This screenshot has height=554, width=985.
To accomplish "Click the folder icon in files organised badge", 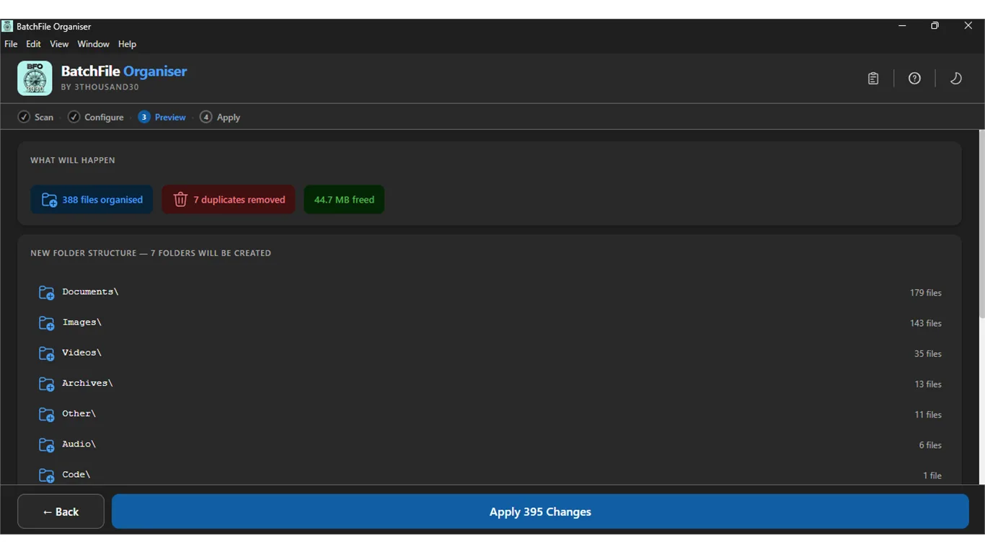I will click(49, 200).
